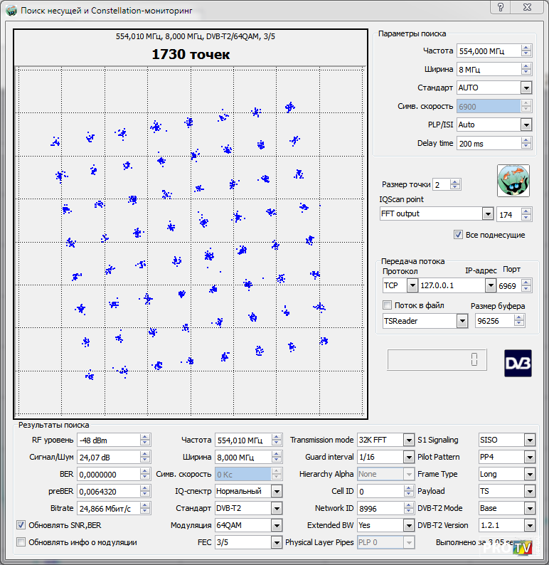The height and width of the screenshot is (565, 549).
Task: Toggle the Все поднесущие checkbox
Action: point(459,235)
